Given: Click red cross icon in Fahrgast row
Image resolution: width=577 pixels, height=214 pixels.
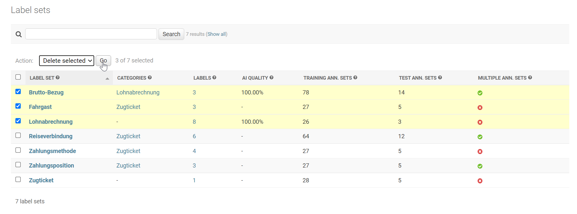Looking at the screenshot, I should point(480,107).
